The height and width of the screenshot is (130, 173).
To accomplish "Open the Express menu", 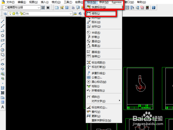I will 116,2.
